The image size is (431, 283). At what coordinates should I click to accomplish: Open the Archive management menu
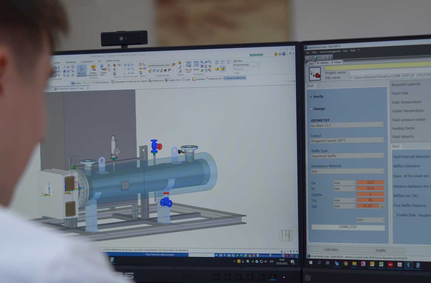330,52
